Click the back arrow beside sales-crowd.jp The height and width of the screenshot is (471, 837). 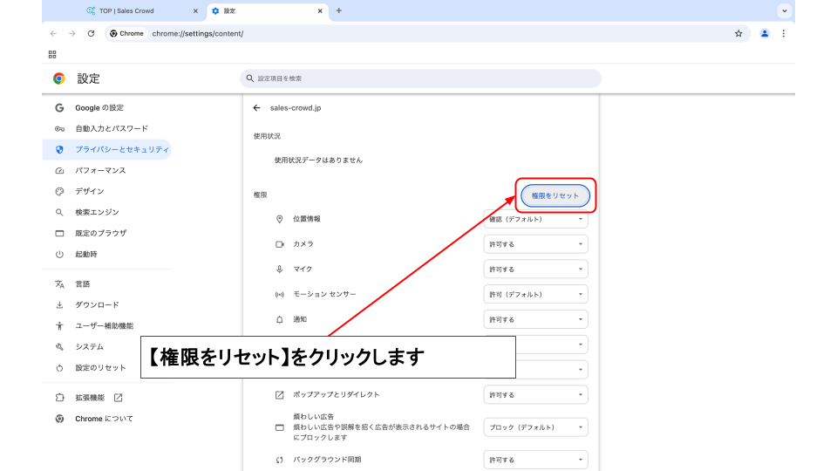256,108
